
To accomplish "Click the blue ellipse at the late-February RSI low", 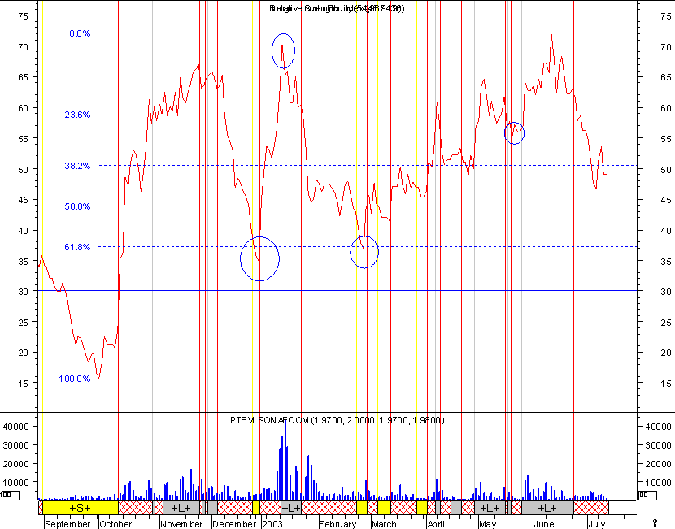I will [x=364, y=252].
